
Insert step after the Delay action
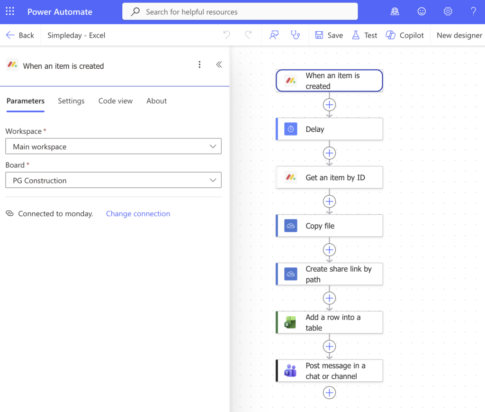click(330, 153)
